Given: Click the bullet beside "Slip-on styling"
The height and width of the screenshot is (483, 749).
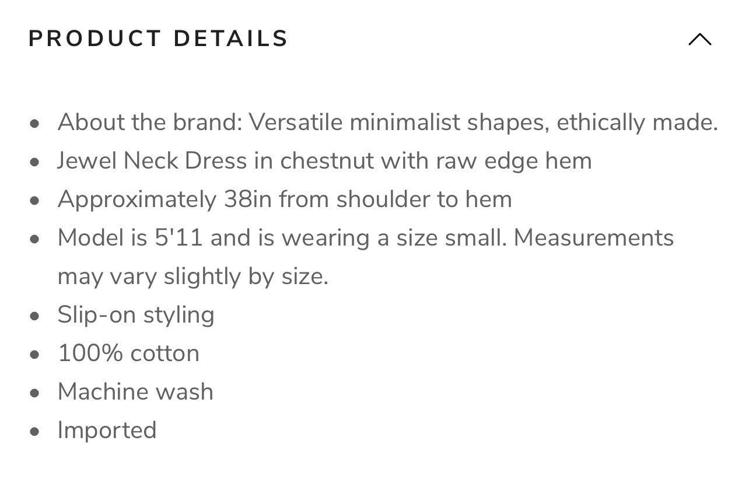Looking at the screenshot, I should click(x=36, y=316).
